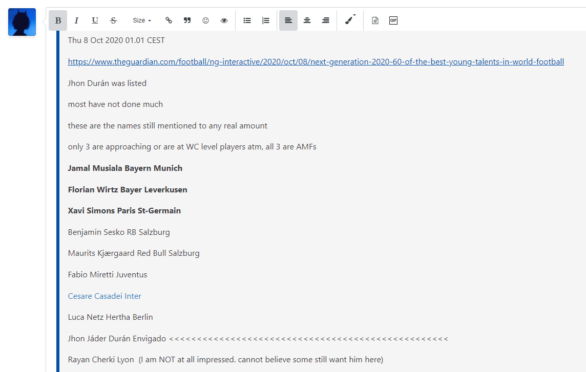
Task: Click the line 'these are the names still mentioned'
Action: [x=168, y=126]
